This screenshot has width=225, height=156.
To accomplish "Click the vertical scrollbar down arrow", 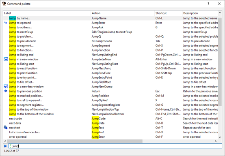I will [x=220, y=137].
